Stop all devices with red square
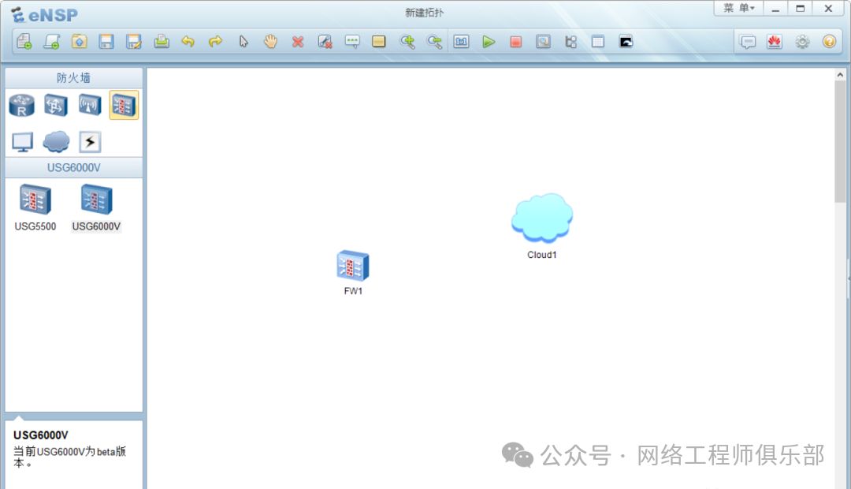 [x=515, y=41]
